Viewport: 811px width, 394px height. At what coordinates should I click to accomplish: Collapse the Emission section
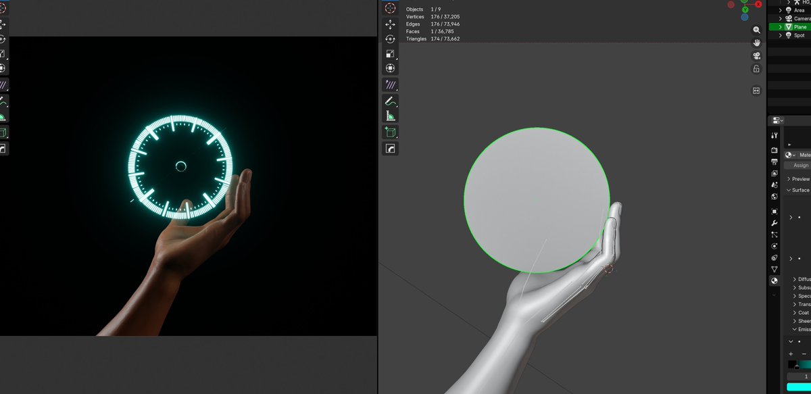(802, 330)
